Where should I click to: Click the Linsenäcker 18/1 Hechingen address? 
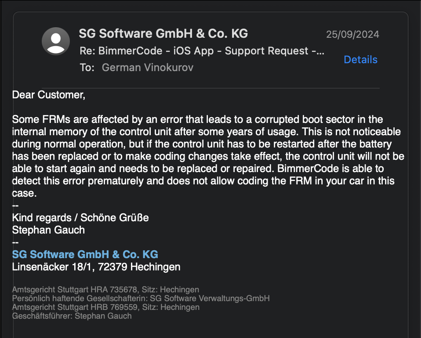[96, 266]
